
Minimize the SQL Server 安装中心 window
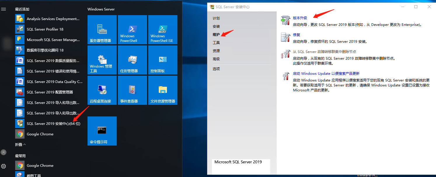[402, 7]
